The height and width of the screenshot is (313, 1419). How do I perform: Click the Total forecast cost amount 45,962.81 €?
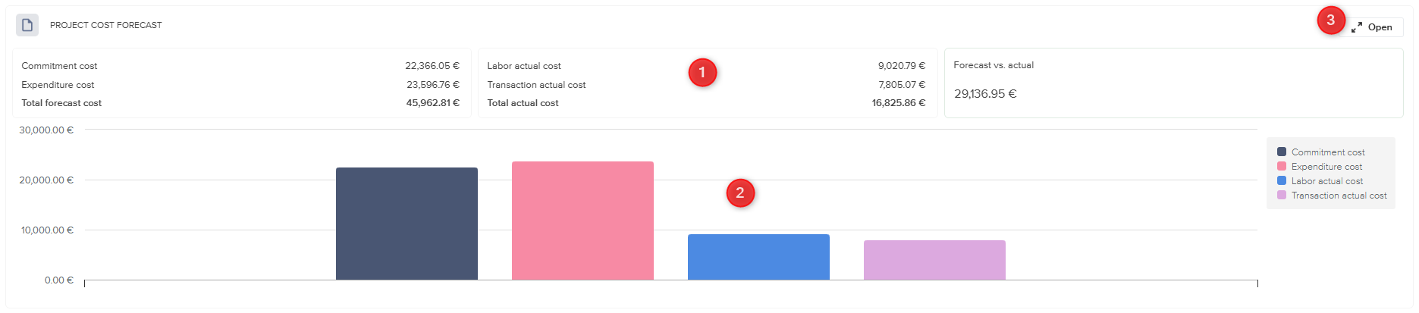click(x=432, y=103)
